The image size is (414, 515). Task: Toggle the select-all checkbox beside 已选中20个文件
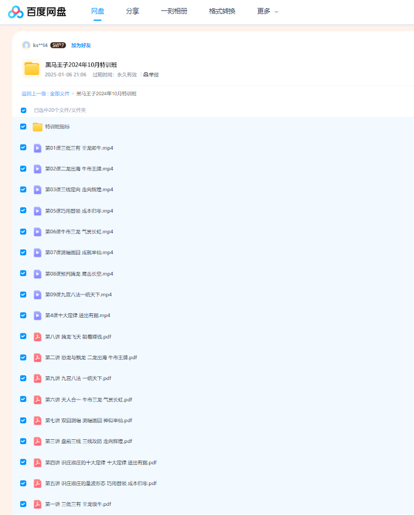tap(23, 111)
